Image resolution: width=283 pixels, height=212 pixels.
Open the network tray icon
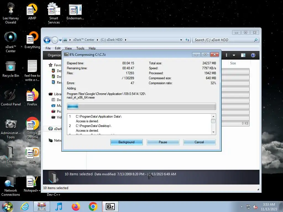pos(248,207)
